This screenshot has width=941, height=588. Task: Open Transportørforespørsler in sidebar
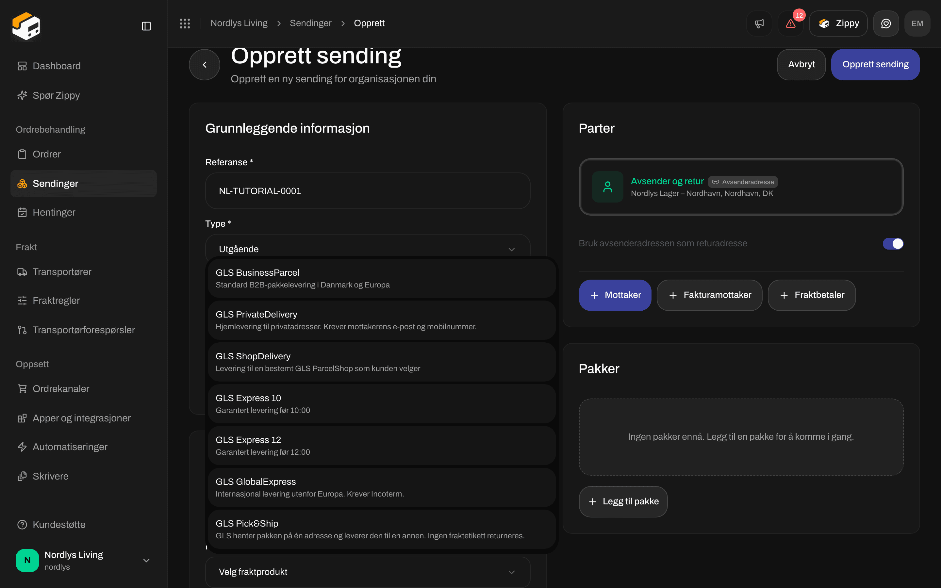pyautogui.click(x=84, y=330)
